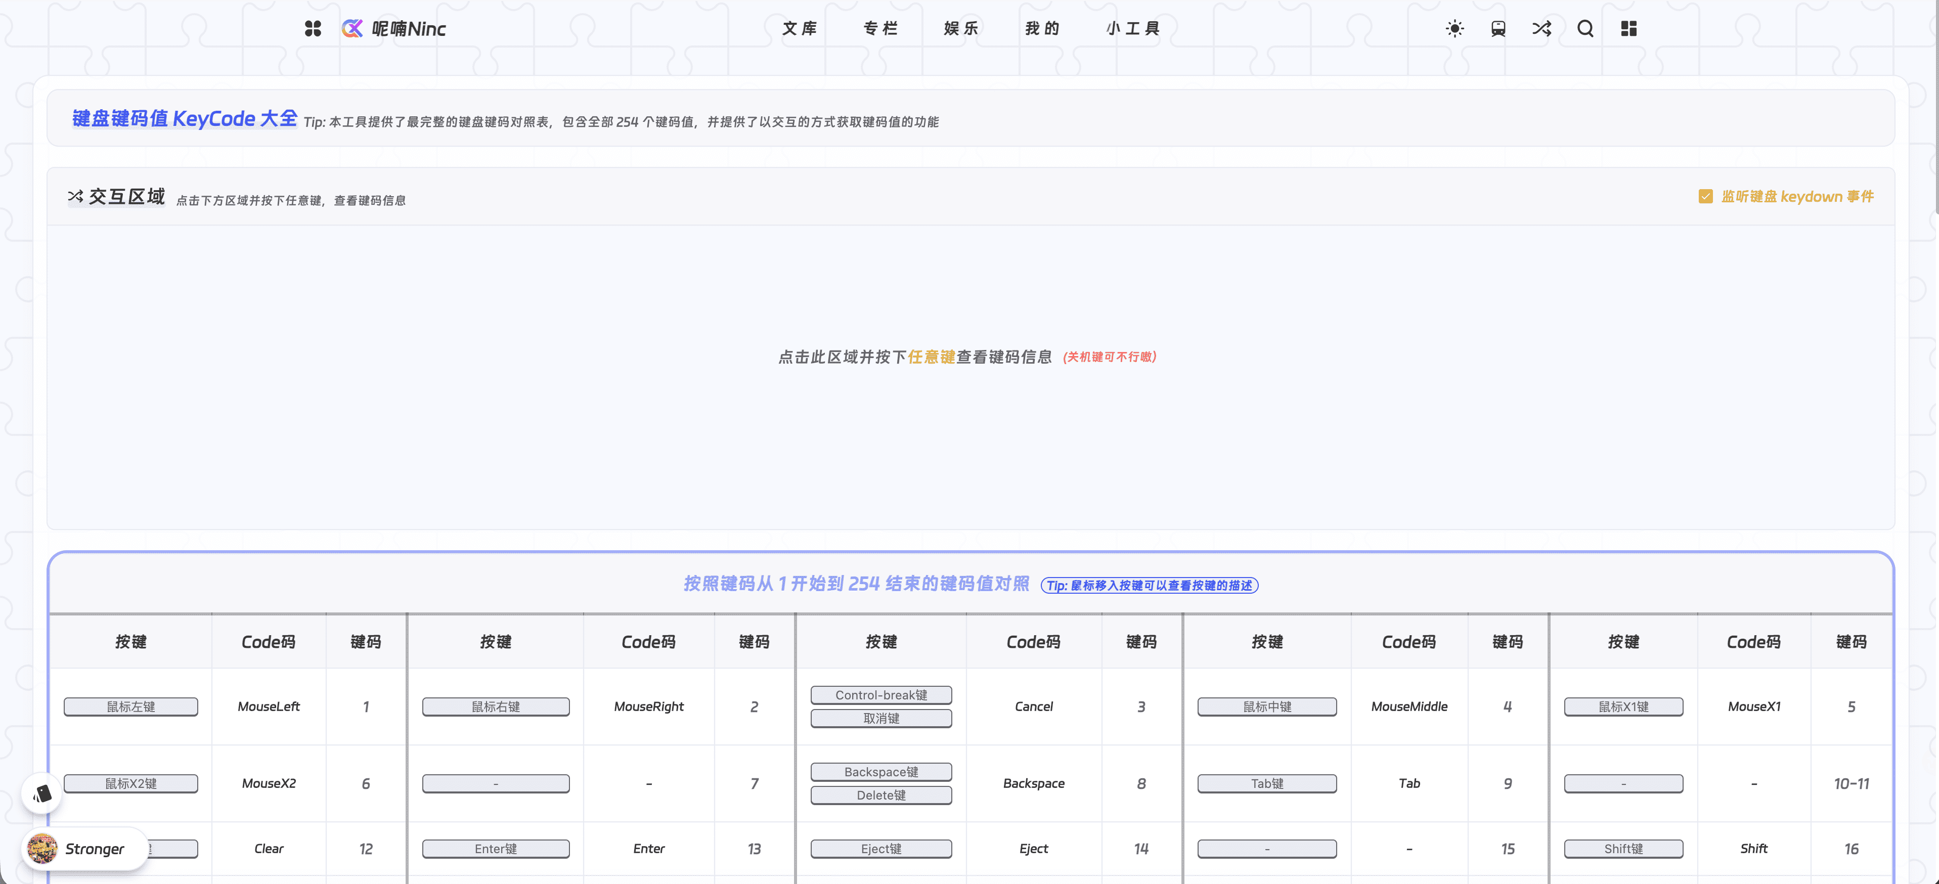Open the 娱乐 navigation menu
Image resolution: width=1939 pixels, height=884 pixels.
click(x=961, y=29)
